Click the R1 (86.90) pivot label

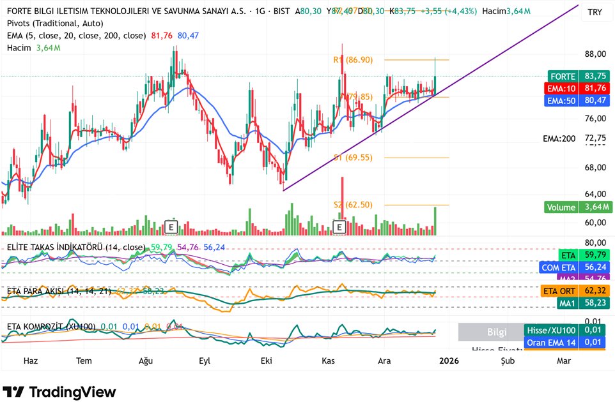[353, 60]
